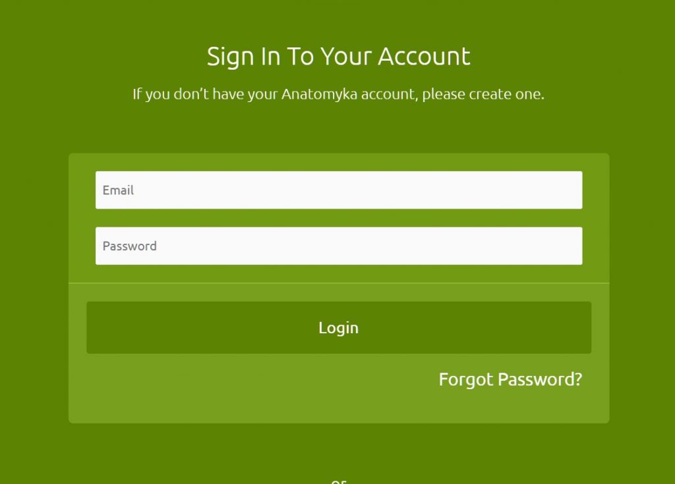Submit the form with Login
675x484 pixels.
click(x=339, y=328)
